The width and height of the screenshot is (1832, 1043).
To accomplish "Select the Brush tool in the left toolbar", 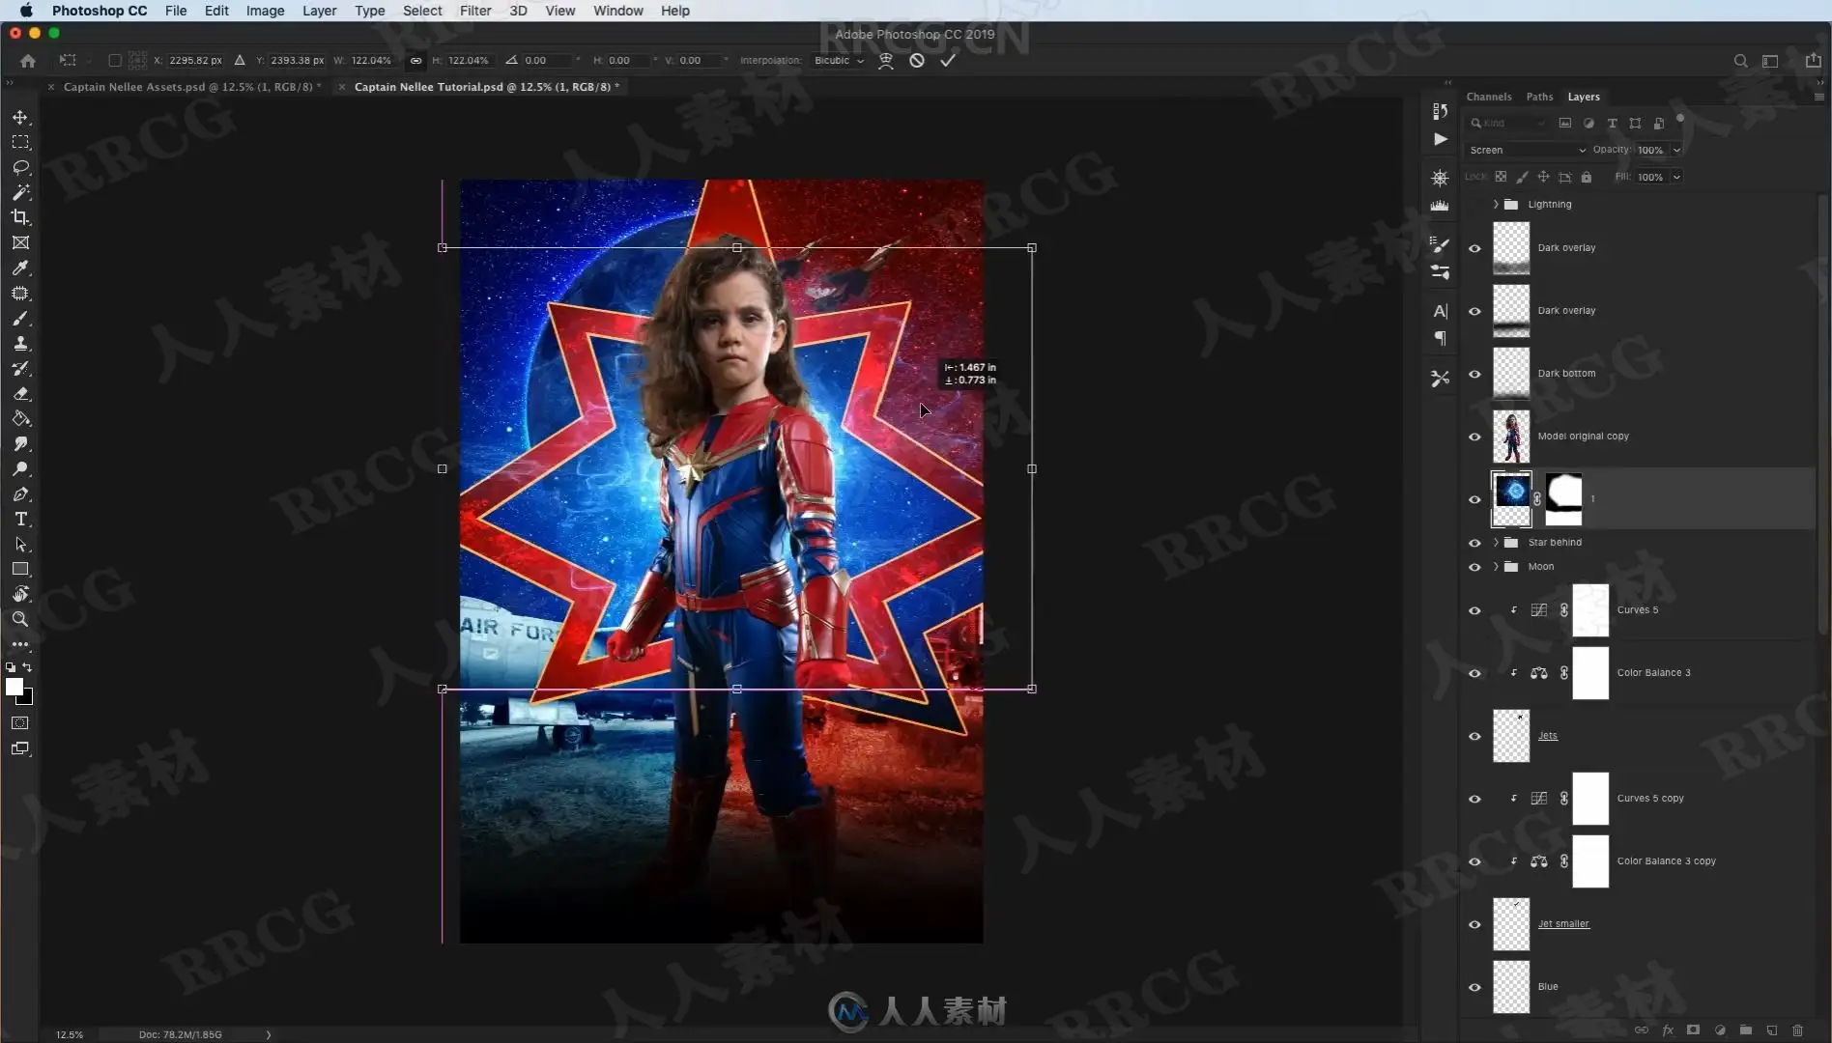I will [x=20, y=318].
